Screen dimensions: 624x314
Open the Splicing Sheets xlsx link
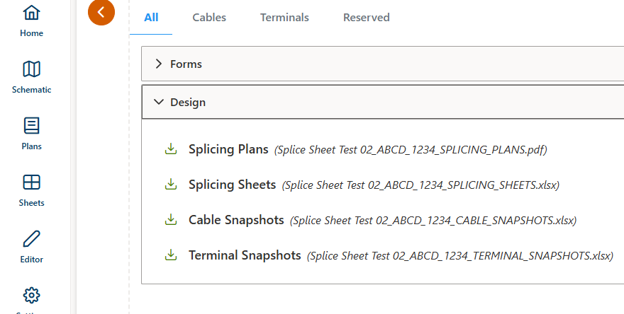click(232, 185)
